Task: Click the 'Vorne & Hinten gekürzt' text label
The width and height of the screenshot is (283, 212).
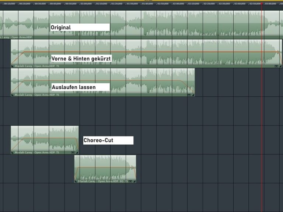Action: coord(81,58)
